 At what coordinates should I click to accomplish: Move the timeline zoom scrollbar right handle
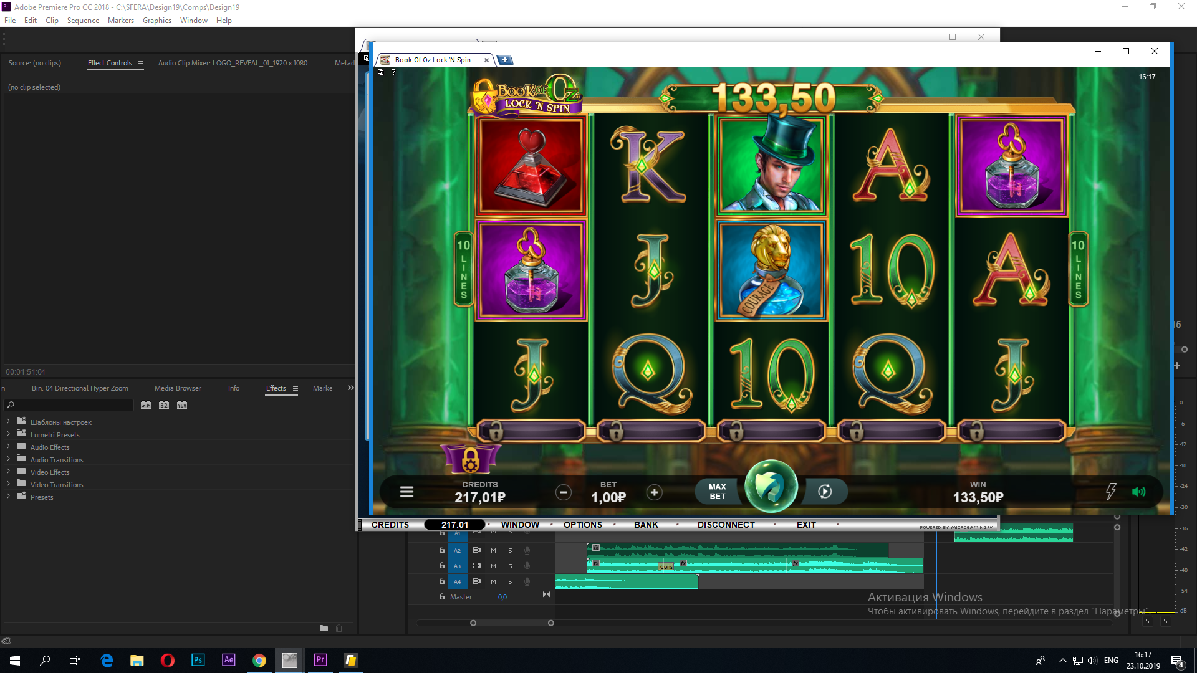[550, 623]
